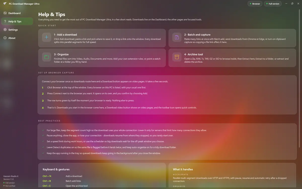The height and width of the screenshot is (189, 302).
Task: Click the step 'Click Browser at the top of the window'
Action: pos(96,87)
